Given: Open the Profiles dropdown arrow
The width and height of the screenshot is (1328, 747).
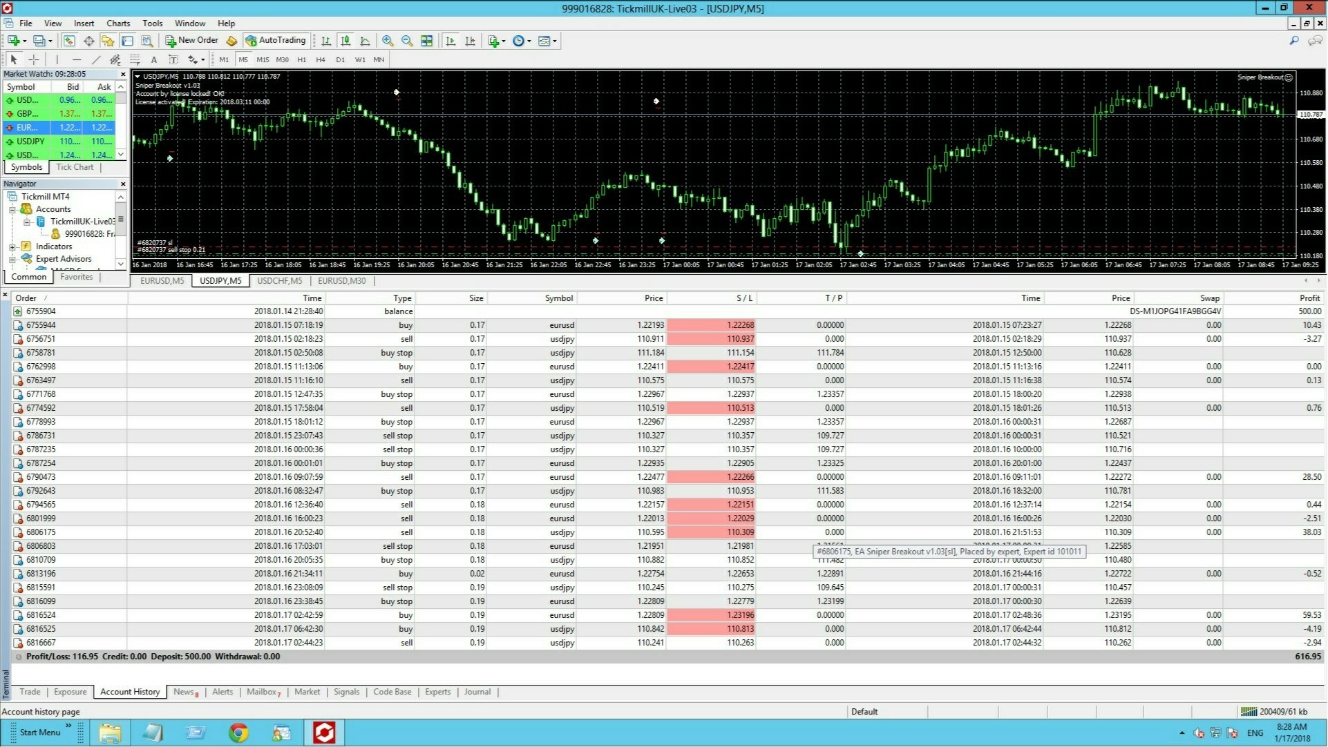Looking at the screenshot, I should coord(50,41).
